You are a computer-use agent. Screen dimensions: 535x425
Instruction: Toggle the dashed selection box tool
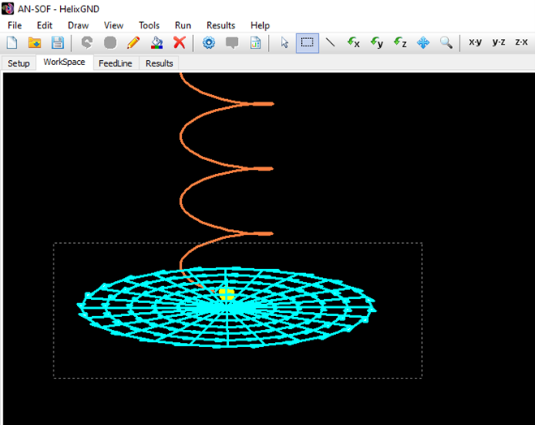pos(308,43)
